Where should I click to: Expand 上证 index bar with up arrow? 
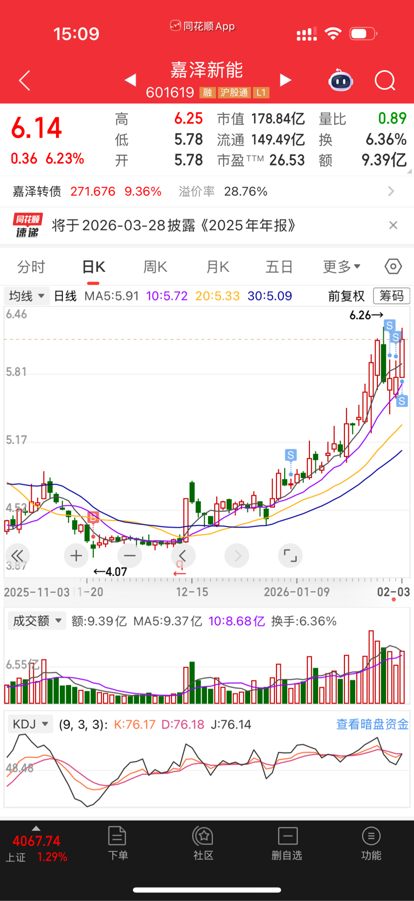pyautogui.click(x=36, y=829)
